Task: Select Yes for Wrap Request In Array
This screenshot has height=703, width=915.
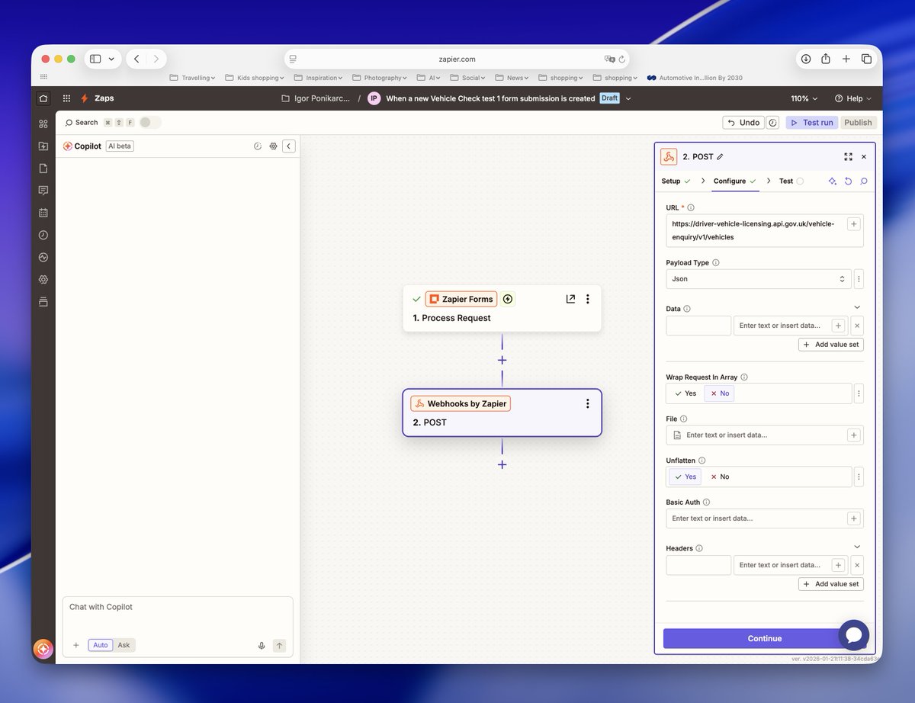Action: [685, 393]
